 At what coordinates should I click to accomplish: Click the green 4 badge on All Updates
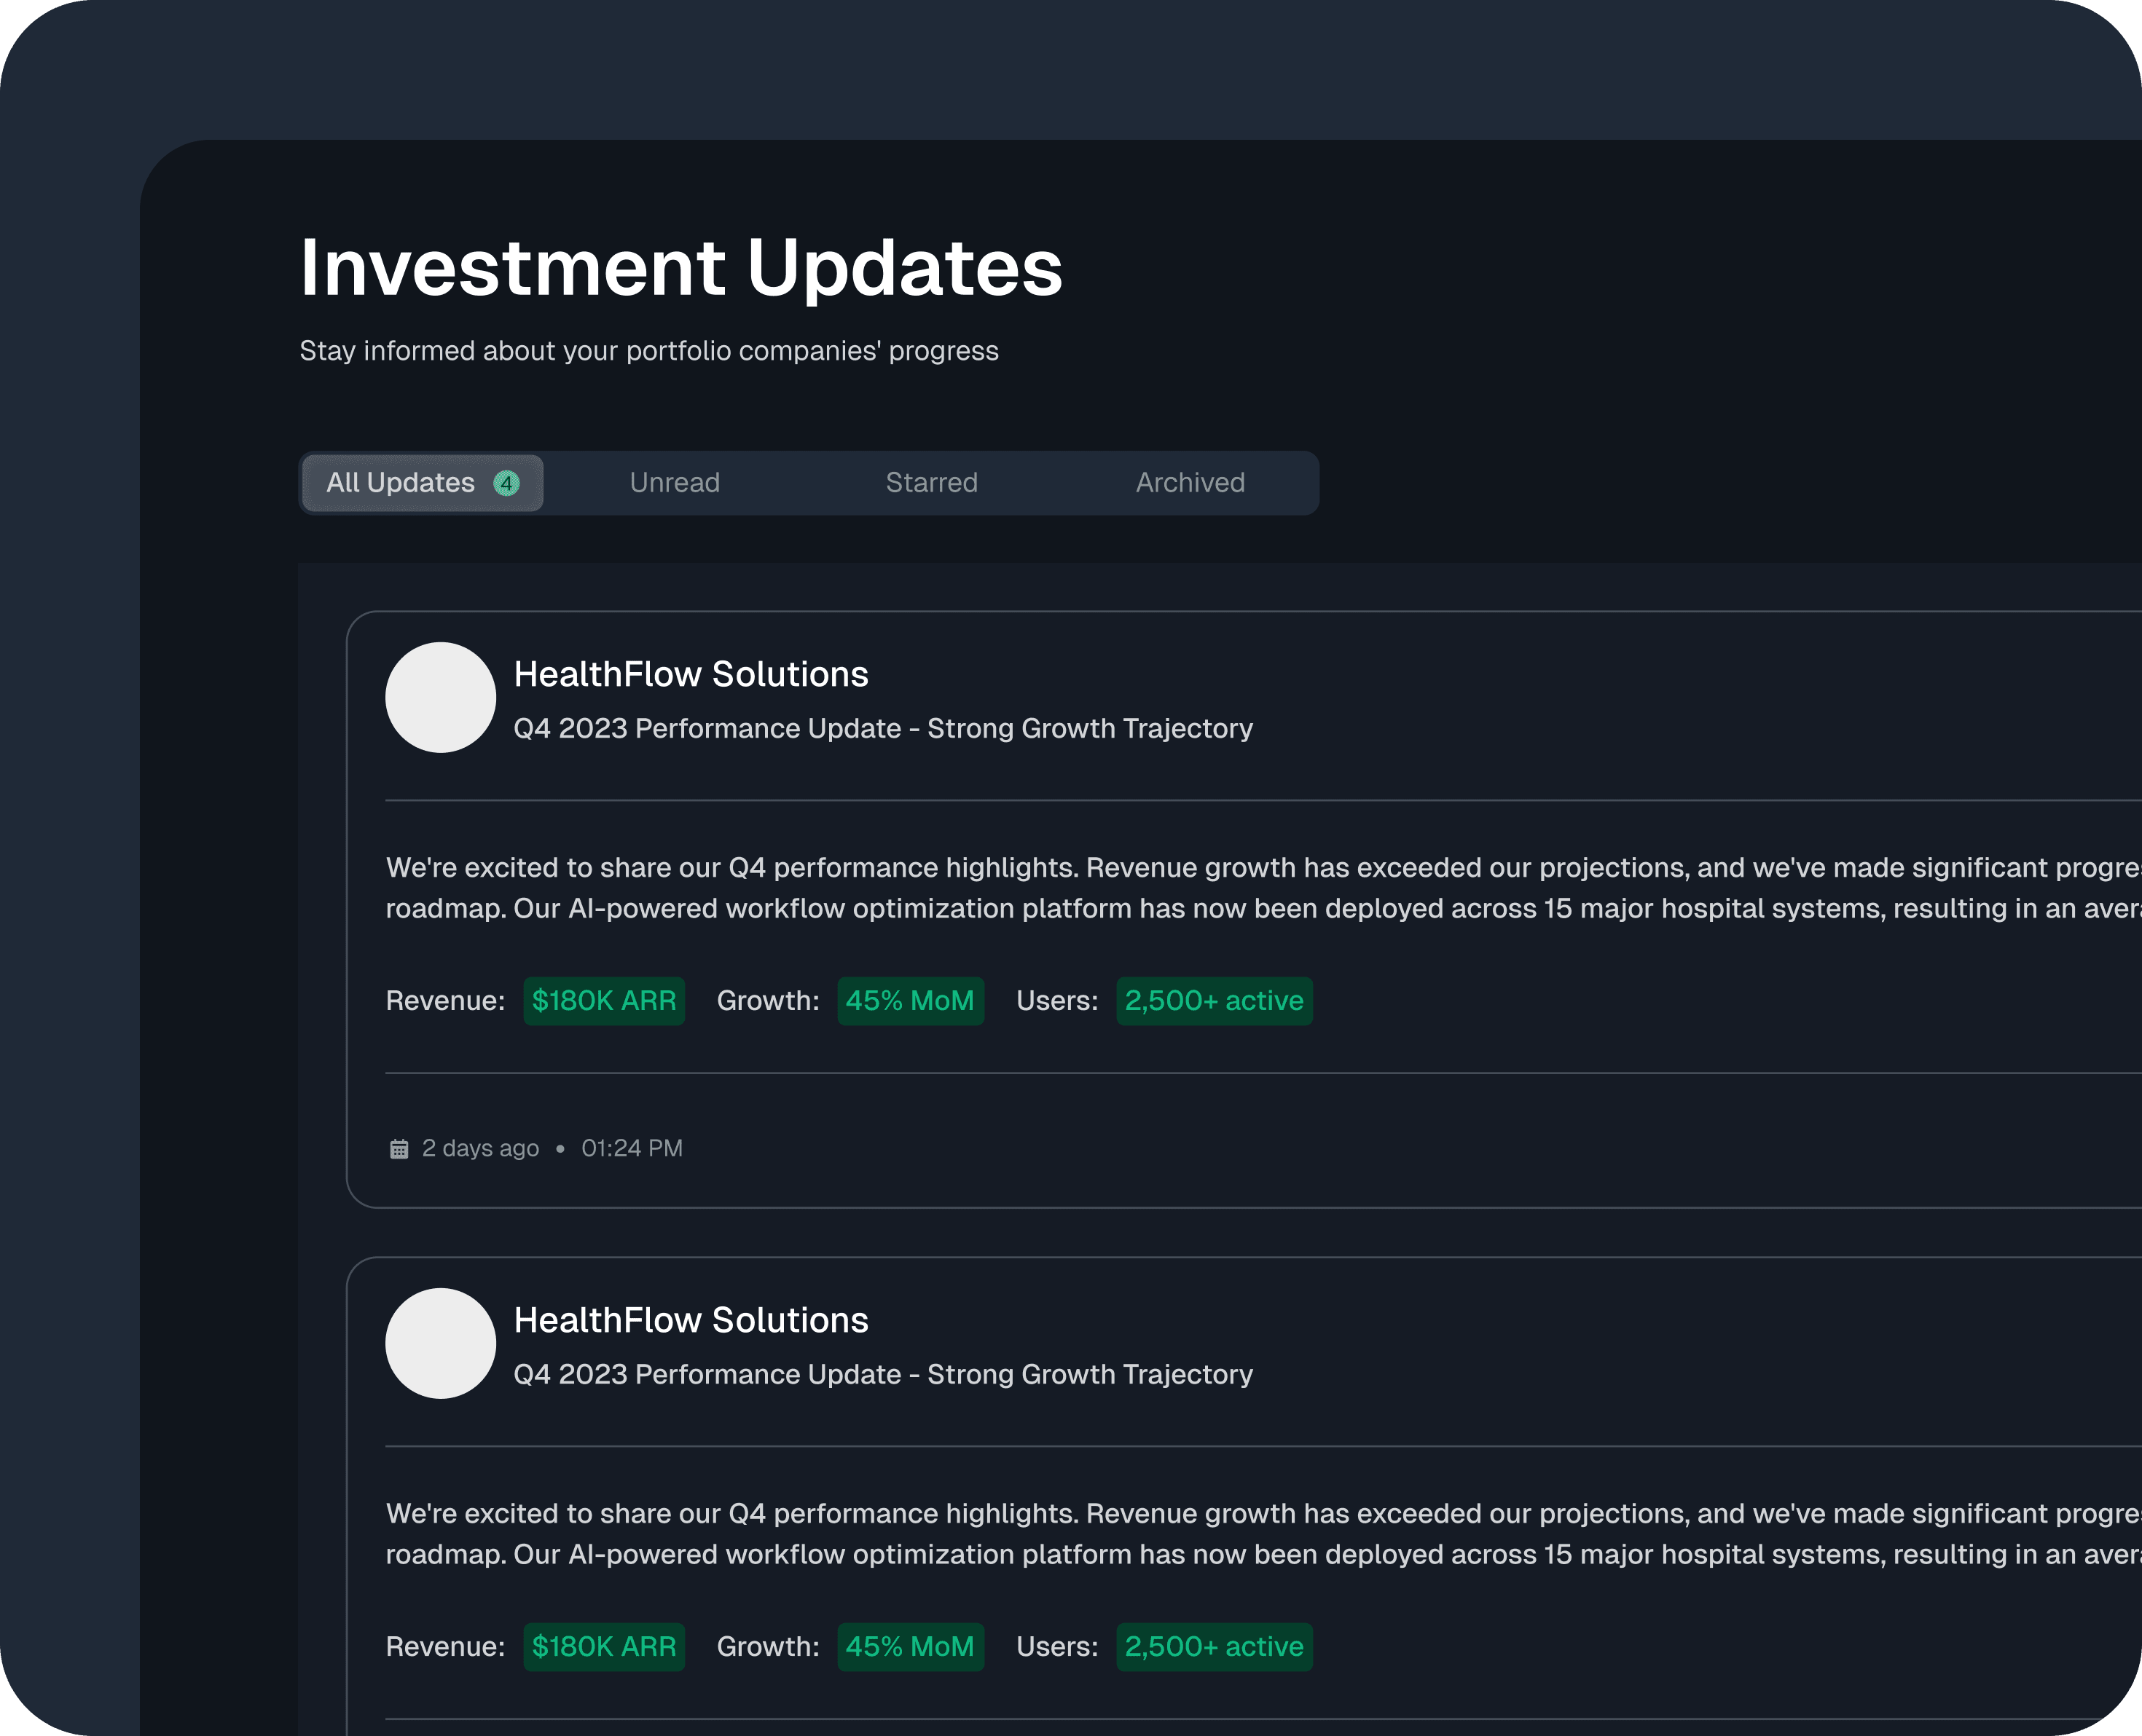[506, 483]
